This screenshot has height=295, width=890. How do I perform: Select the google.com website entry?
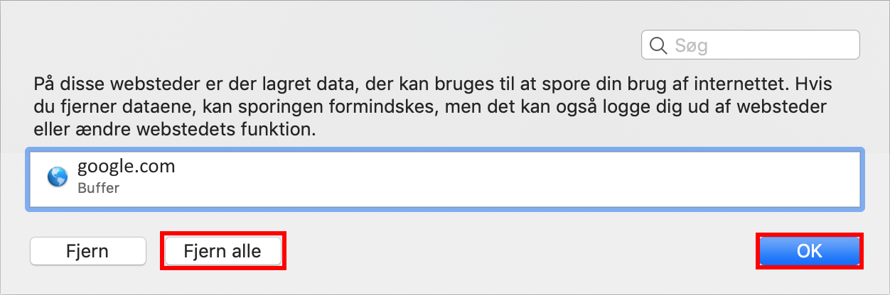tap(126, 167)
